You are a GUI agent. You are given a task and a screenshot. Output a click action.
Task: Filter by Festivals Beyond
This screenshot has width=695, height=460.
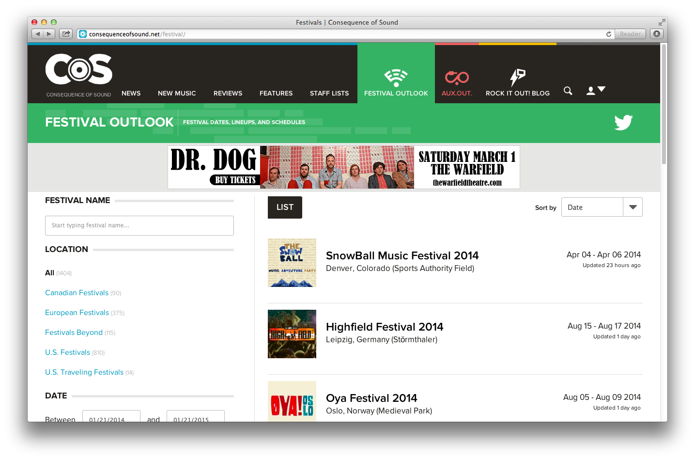[74, 333]
